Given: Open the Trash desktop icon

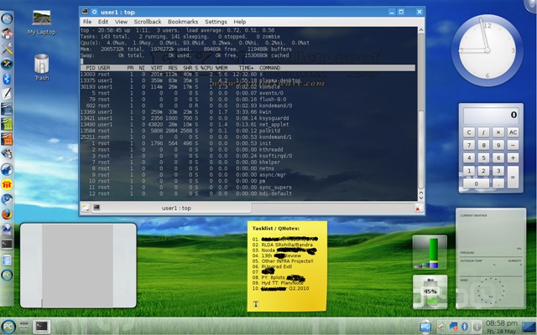Looking at the screenshot, I should [41, 67].
